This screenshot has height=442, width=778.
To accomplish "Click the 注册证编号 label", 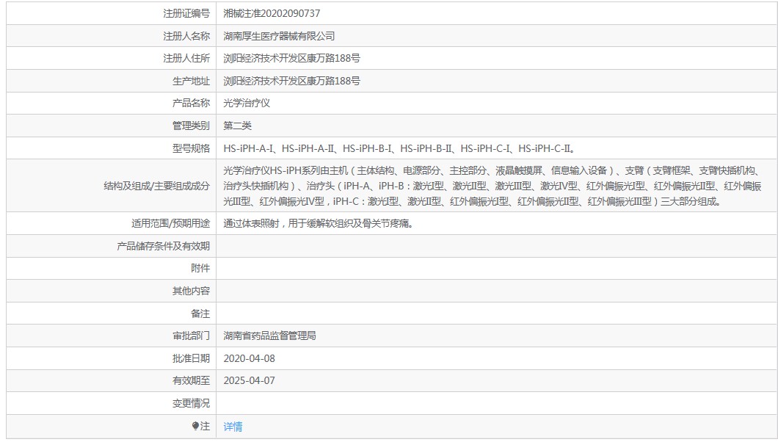I will click(x=186, y=13).
